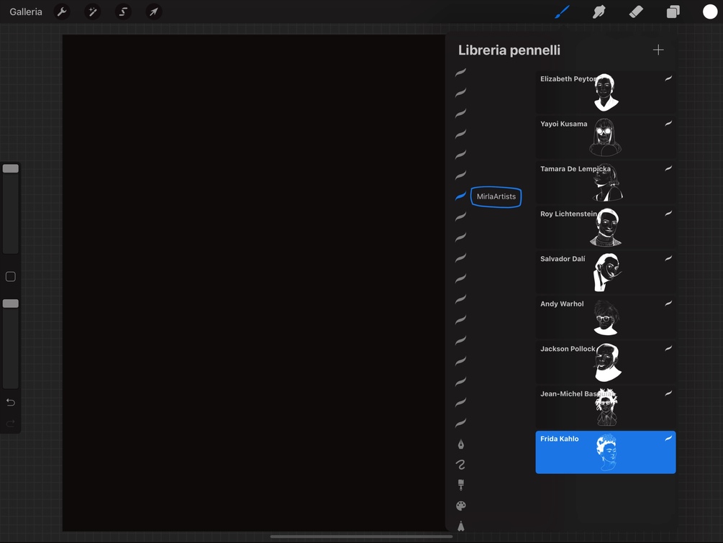Open the white color picker circle
Viewport: 723px width, 543px height.
(x=709, y=12)
